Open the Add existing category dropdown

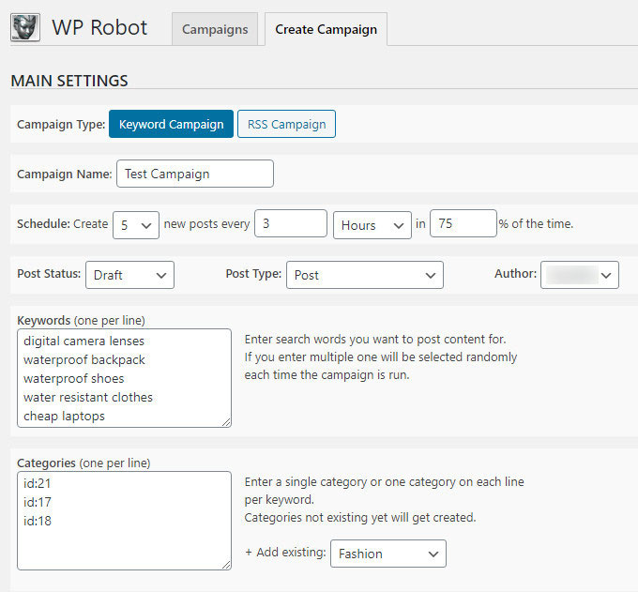387,554
